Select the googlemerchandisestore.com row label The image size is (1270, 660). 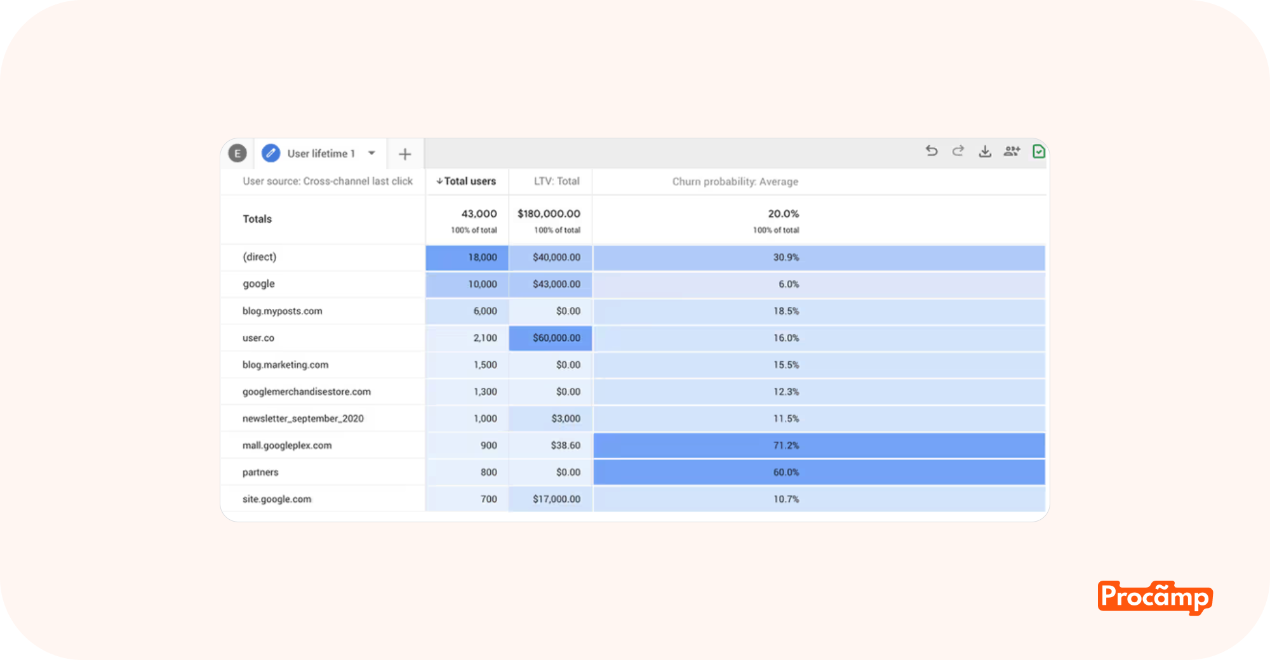[307, 392]
